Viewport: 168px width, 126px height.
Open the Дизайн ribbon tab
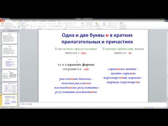20,21
